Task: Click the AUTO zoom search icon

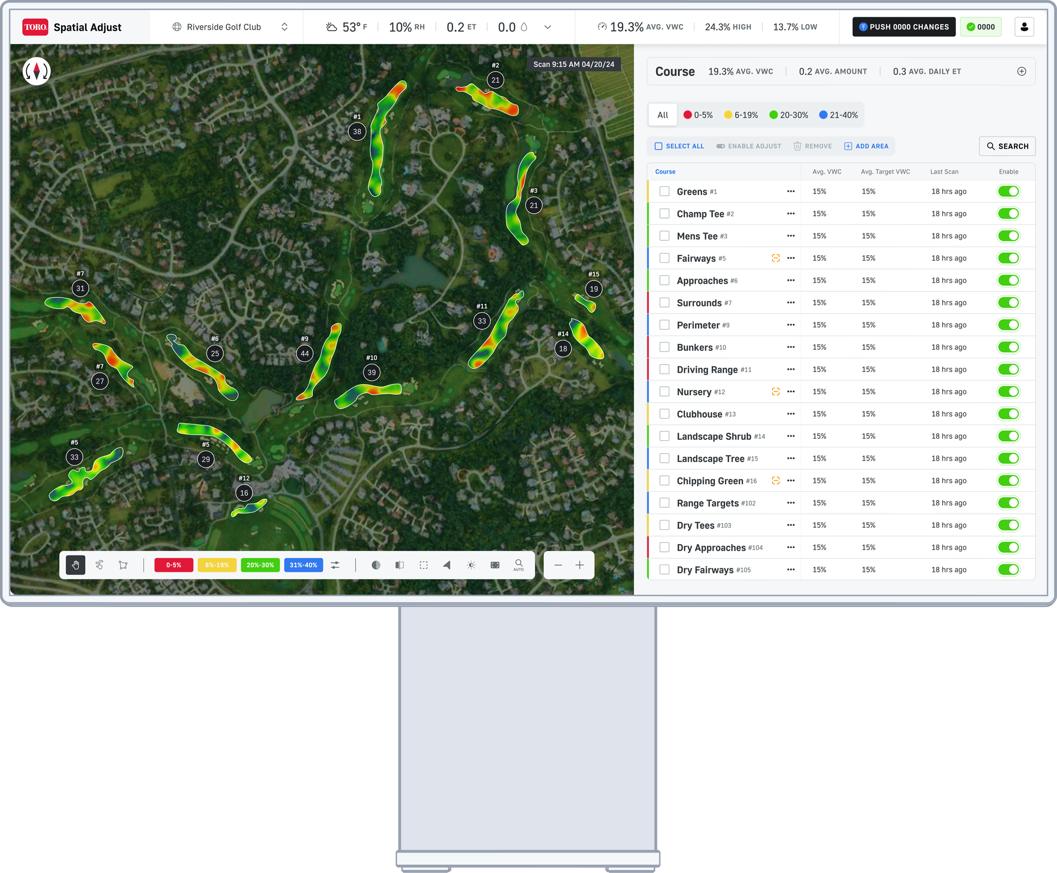Action: [x=518, y=565]
